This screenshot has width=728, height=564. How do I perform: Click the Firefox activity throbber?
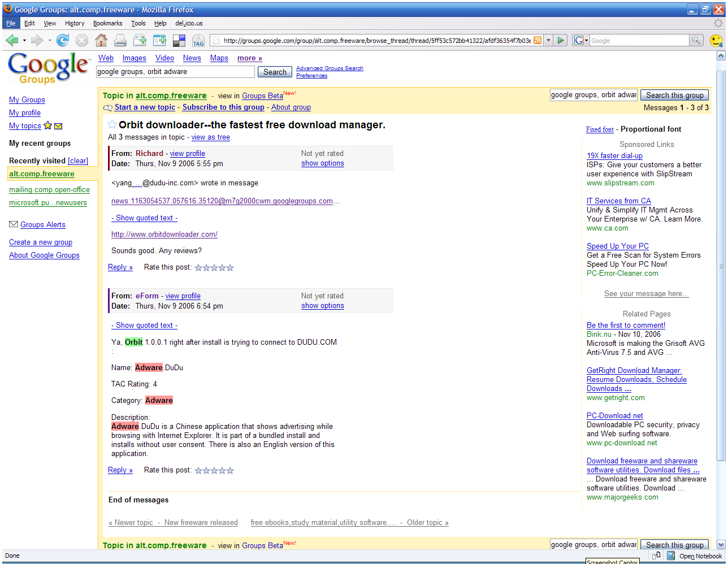click(718, 23)
